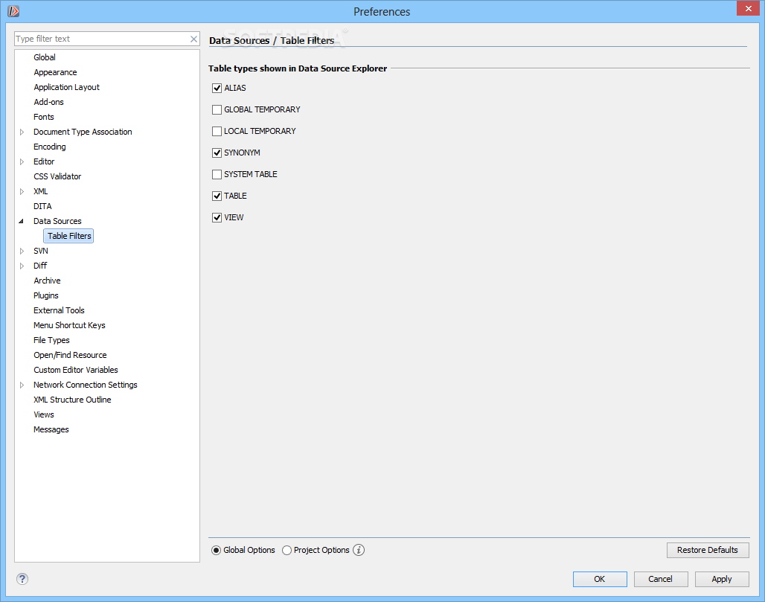This screenshot has height=602, width=765.
Task: Select the Data Sources tree item
Action: point(57,221)
